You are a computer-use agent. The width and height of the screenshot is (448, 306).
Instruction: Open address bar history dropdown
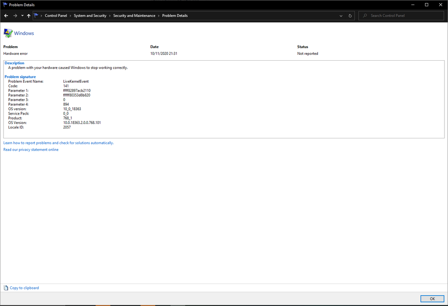click(x=341, y=16)
